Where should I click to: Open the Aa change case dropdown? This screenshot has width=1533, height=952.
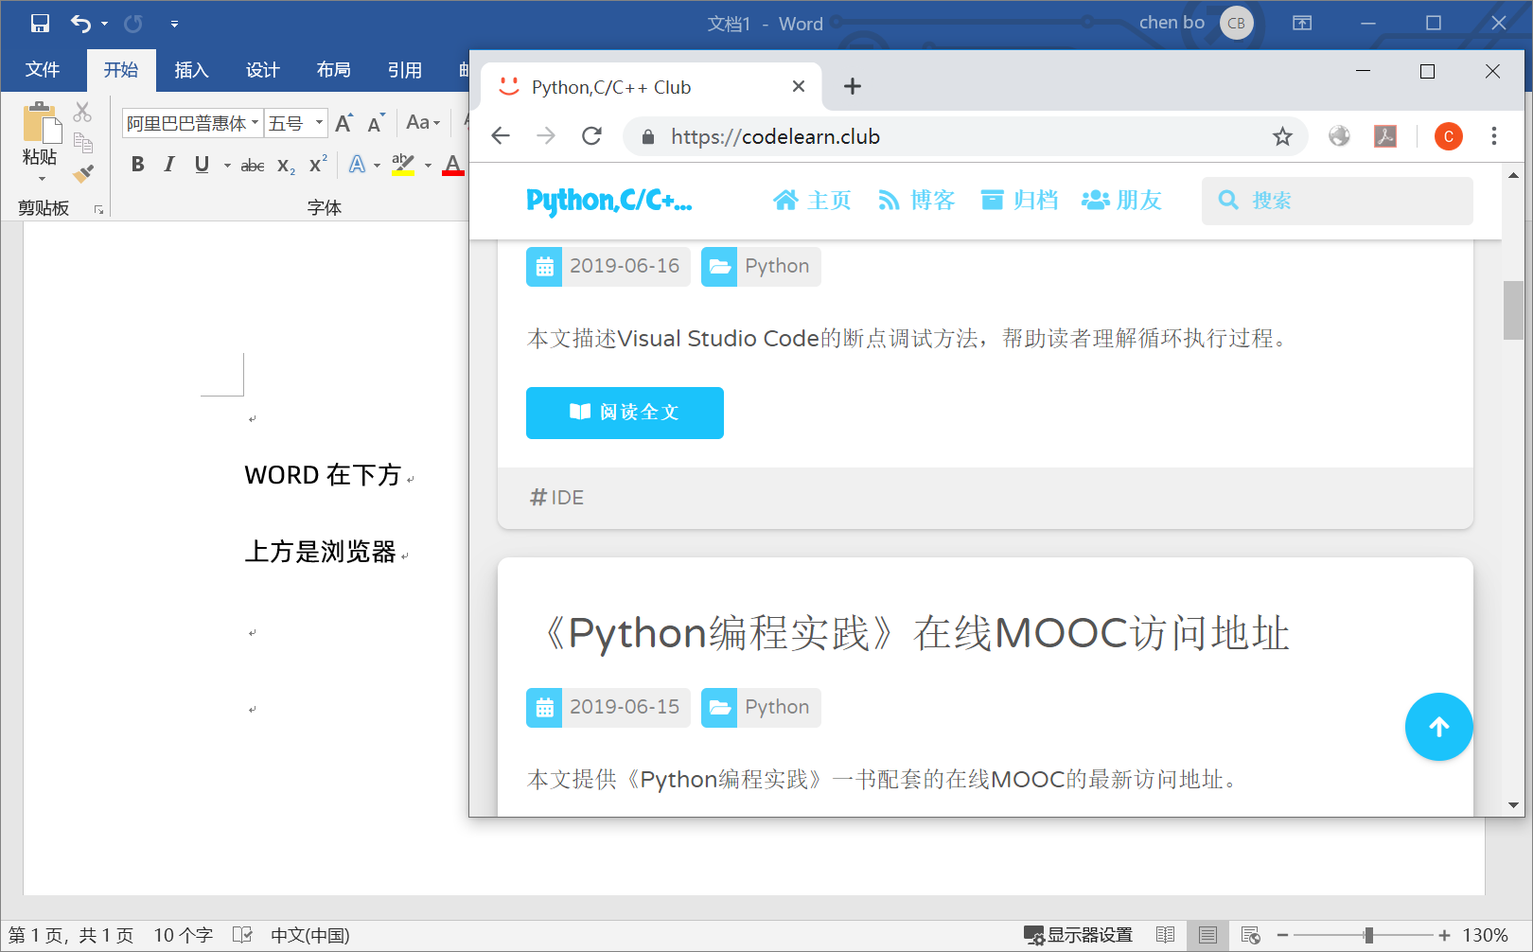[x=423, y=122]
